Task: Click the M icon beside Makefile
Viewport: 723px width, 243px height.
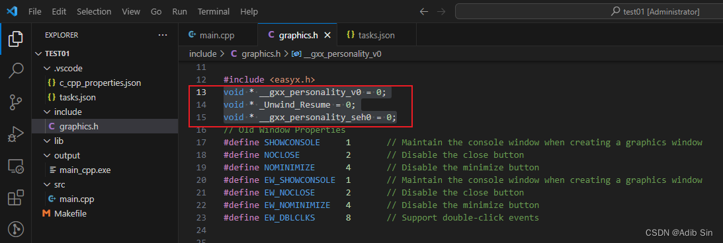Action: pyautogui.click(x=46, y=213)
